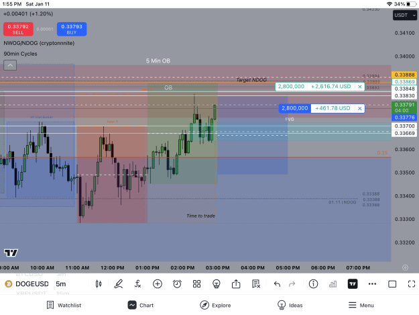Create an alert with alarm clock icon
This screenshot has height=315, width=419.
(x=177, y=284)
